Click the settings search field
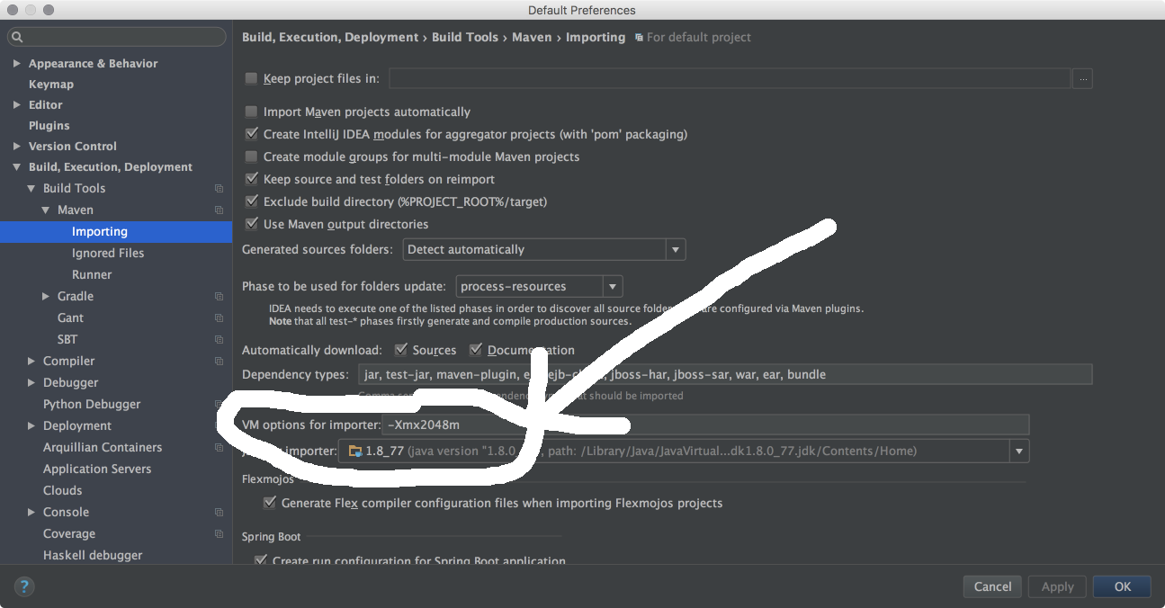The image size is (1165, 608). (117, 37)
